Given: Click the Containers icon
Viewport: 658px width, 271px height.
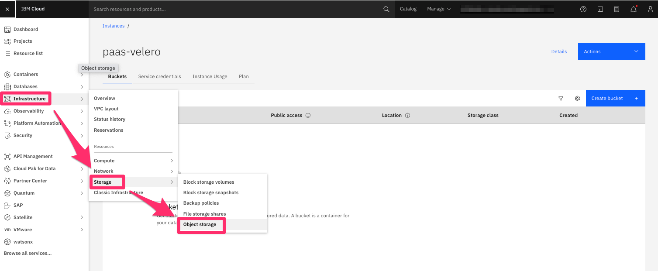Looking at the screenshot, I should coord(7,74).
